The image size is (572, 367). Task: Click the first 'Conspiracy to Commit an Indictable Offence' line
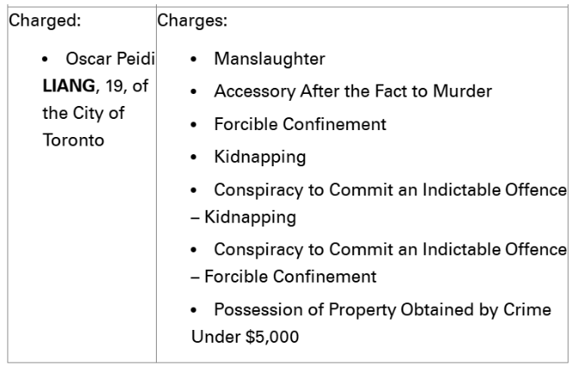coord(390,190)
